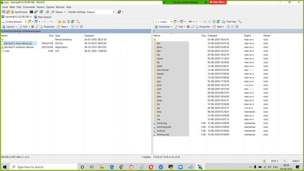Viewport: 304px width, 171px height.
Task: Click the local Edit button
Action: point(23,27)
